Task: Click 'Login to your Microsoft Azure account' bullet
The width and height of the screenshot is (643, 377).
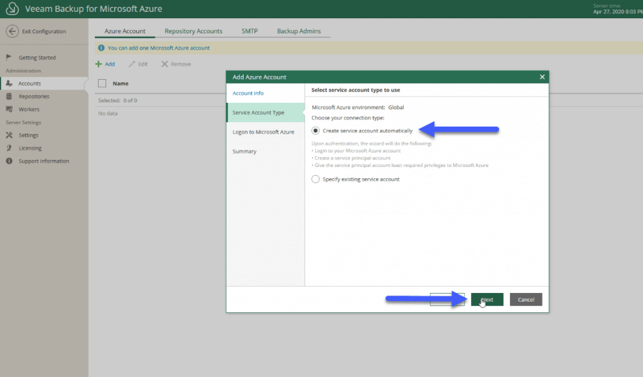Action: pos(356,151)
